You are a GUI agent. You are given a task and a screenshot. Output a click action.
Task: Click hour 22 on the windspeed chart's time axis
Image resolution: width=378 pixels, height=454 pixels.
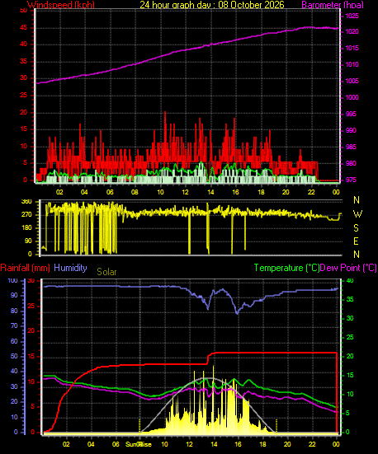311,192
